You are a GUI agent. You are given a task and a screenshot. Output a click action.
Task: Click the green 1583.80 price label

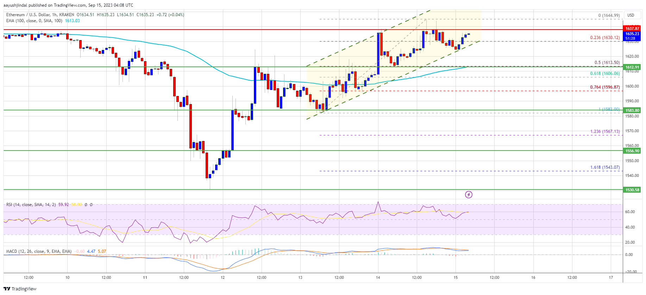632,110
